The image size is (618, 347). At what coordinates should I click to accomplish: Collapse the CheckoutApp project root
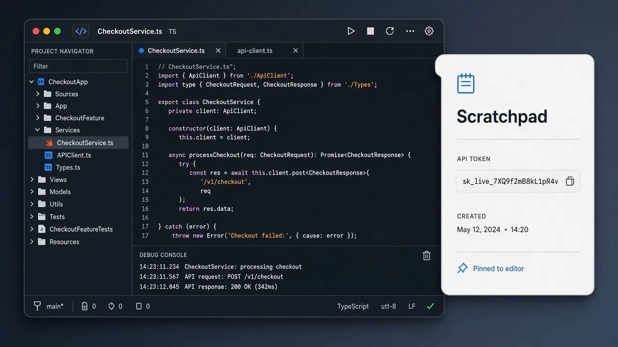point(32,82)
